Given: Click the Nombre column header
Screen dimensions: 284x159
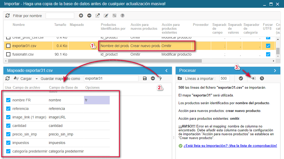Looking at the screenshot, I should (19, 25).
